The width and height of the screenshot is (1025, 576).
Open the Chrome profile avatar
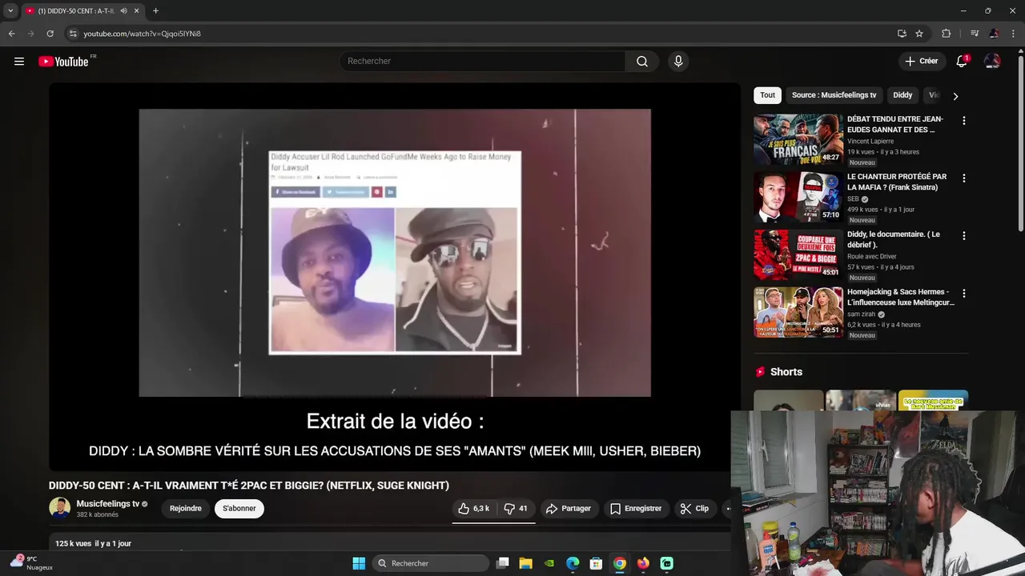click(994, 34)
